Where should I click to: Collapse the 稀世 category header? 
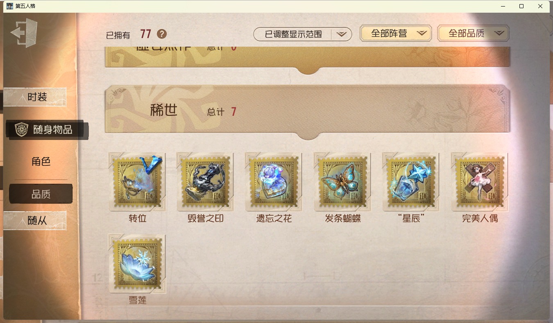click(x=308, y=111)
